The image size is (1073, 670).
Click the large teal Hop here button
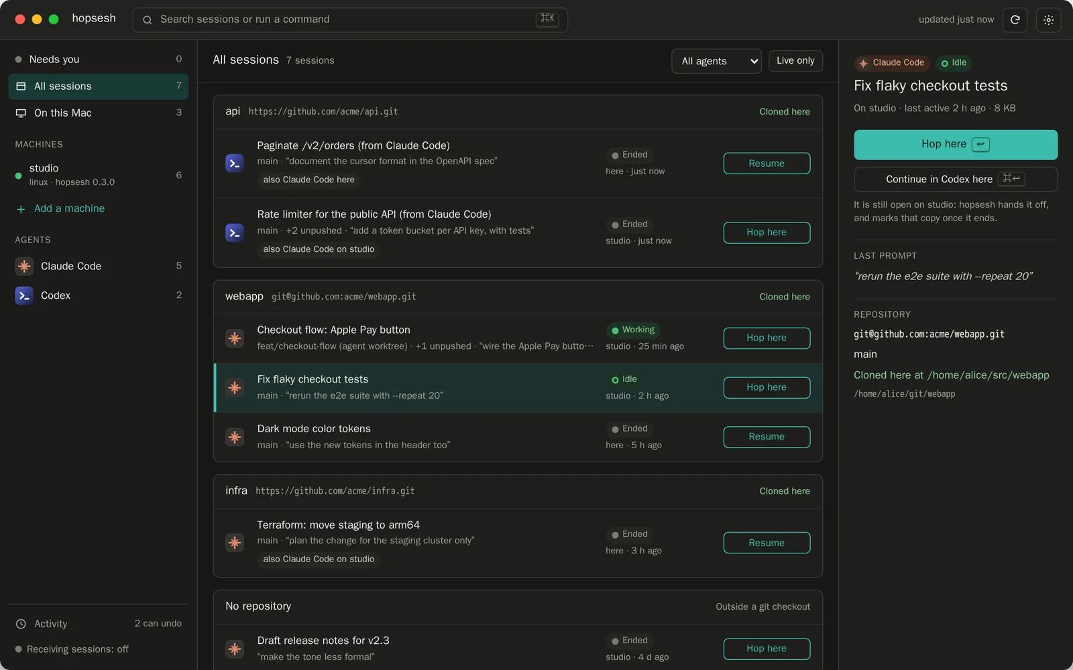[956, 145]
